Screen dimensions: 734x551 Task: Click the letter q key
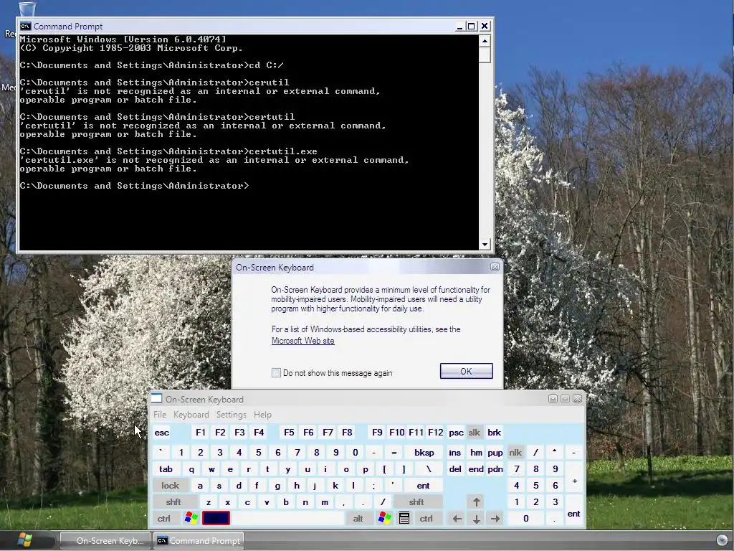191,469
